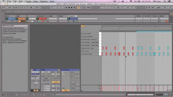This screenshot has width=173, height=97.
Task: Open the envelope device chooser dropdown
Action: tap(66, 72)
